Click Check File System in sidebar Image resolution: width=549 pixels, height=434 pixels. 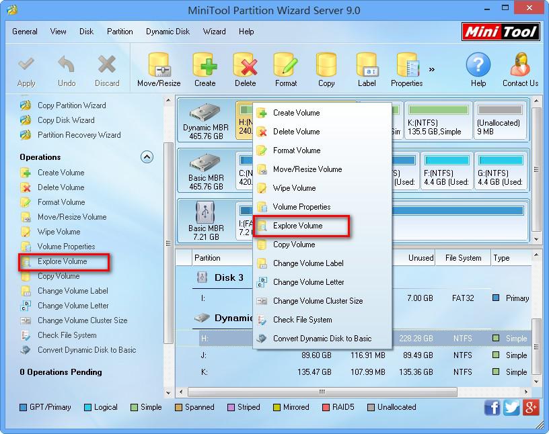[x=67, y=335]
